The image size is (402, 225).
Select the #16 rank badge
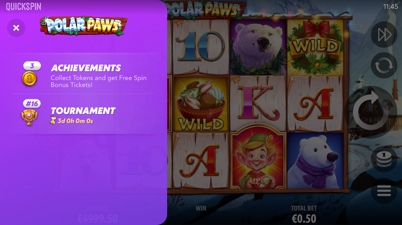coord(32,104)
